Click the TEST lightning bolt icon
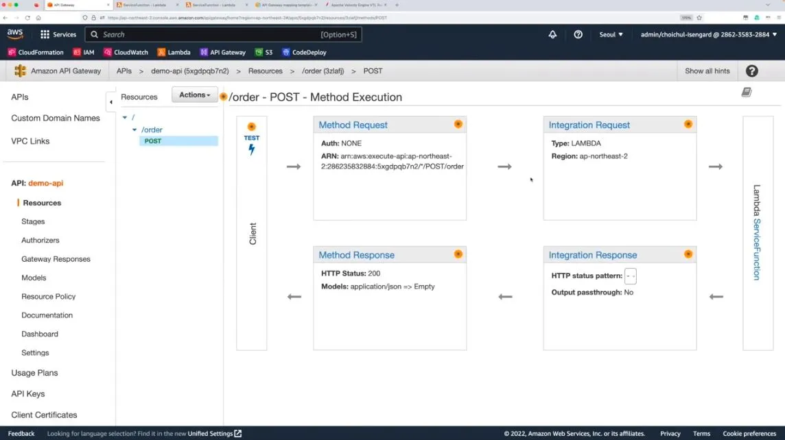Image resolution: width=785 pixels, height=440 pixels. coord(252,149)
